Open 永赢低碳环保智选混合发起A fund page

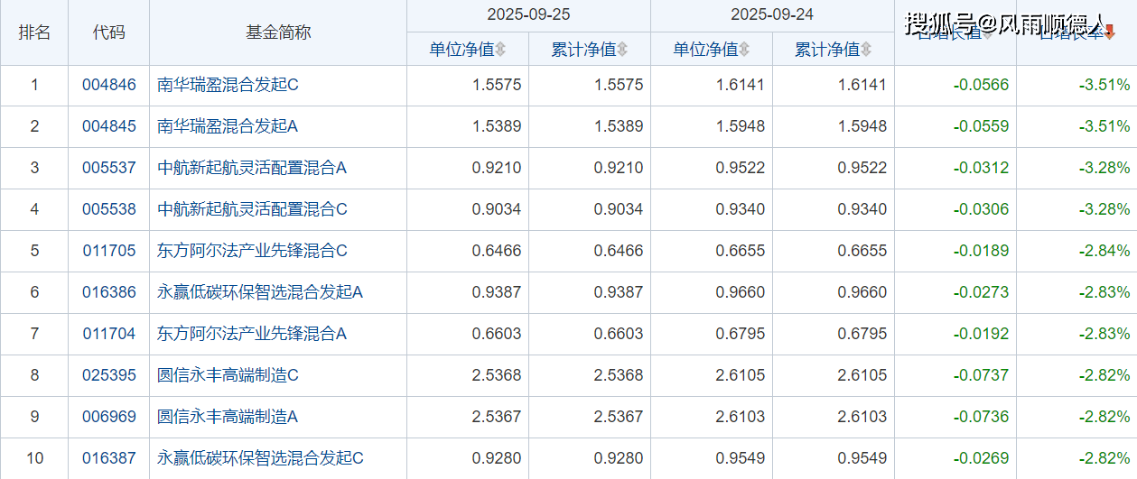click(x=260, y=292)
